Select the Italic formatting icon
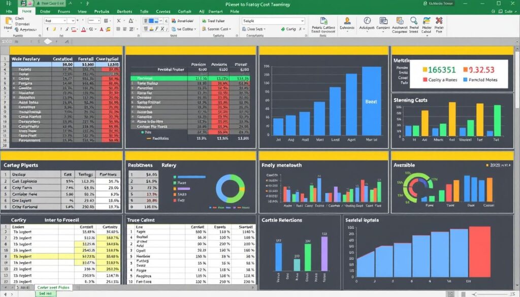Viewport: 520px width, 297px height. click(55, 28)
